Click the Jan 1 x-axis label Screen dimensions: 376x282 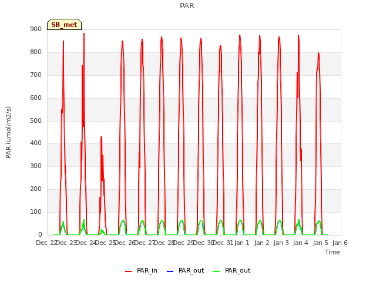(x=242, y=243)
